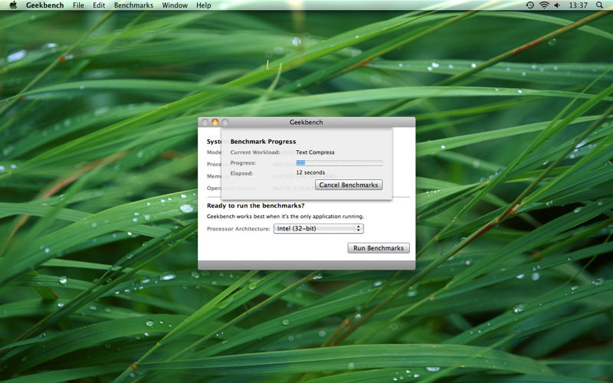Click the 'Geekbench works best' hint text

click(x=285, y=217)
